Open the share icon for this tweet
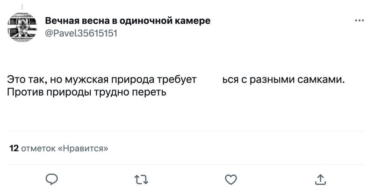 [x=320, y=179]
